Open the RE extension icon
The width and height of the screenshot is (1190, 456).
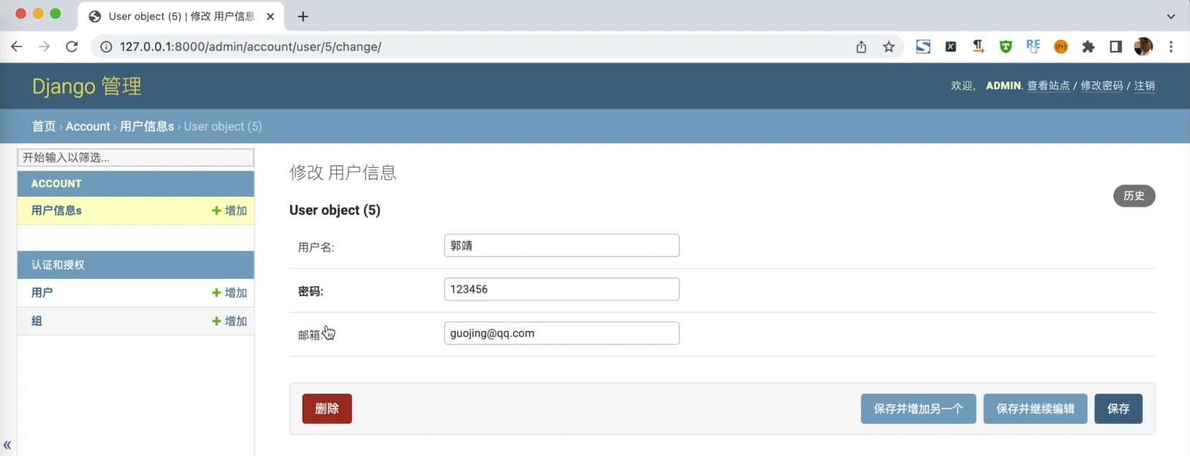click(1033, 47)
